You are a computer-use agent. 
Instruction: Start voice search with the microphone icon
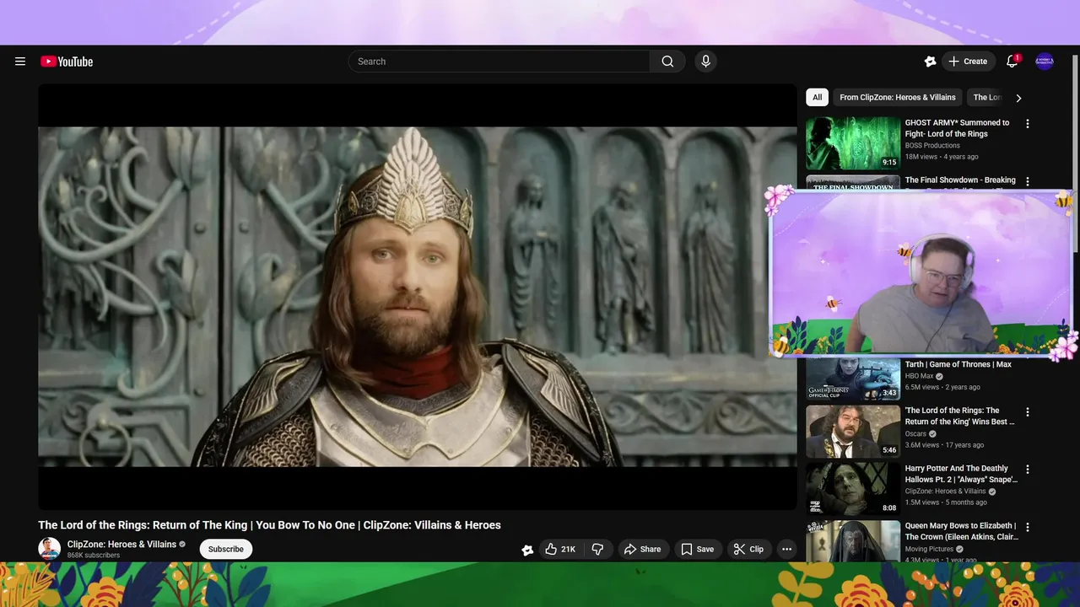point(706,62)
